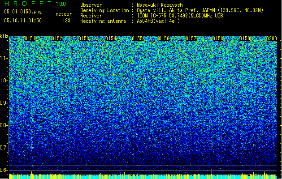
Task: Click the 1.0 kHz axis label
Action: coord(4,81)
